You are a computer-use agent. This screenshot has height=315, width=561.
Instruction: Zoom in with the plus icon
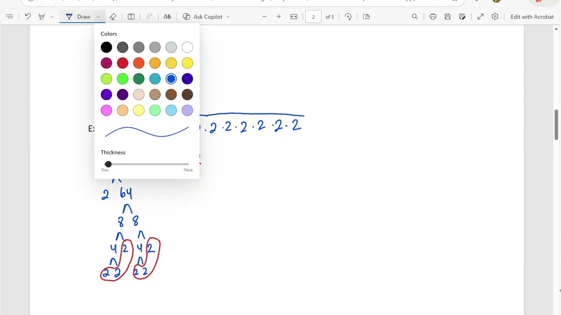[x=279, y=17]
